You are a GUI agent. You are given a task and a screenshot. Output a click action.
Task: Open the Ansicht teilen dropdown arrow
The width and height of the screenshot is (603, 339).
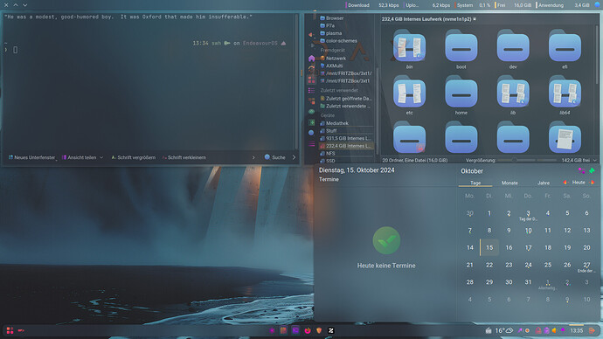tap(101, 157)
